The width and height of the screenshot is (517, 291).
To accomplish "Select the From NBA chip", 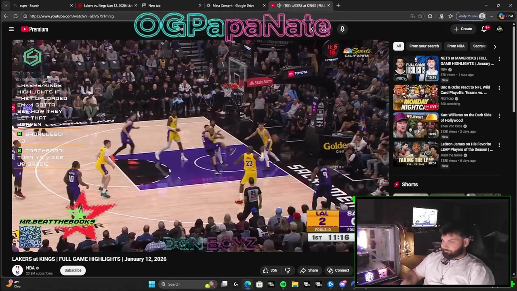I will point(456,46).
